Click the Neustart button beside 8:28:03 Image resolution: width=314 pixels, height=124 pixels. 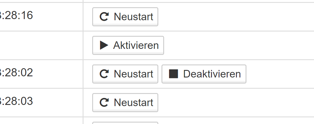click(125, 102)
